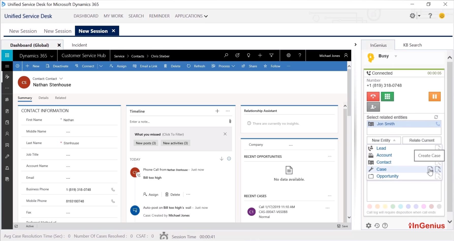454x241 pixels.
Task: Toggle Follow on this contact
Action: 272,66
